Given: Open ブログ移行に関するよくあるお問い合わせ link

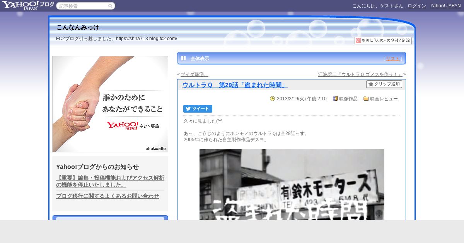Looking at the screenshot, I should pyautogui.click(x=107, y=196).
